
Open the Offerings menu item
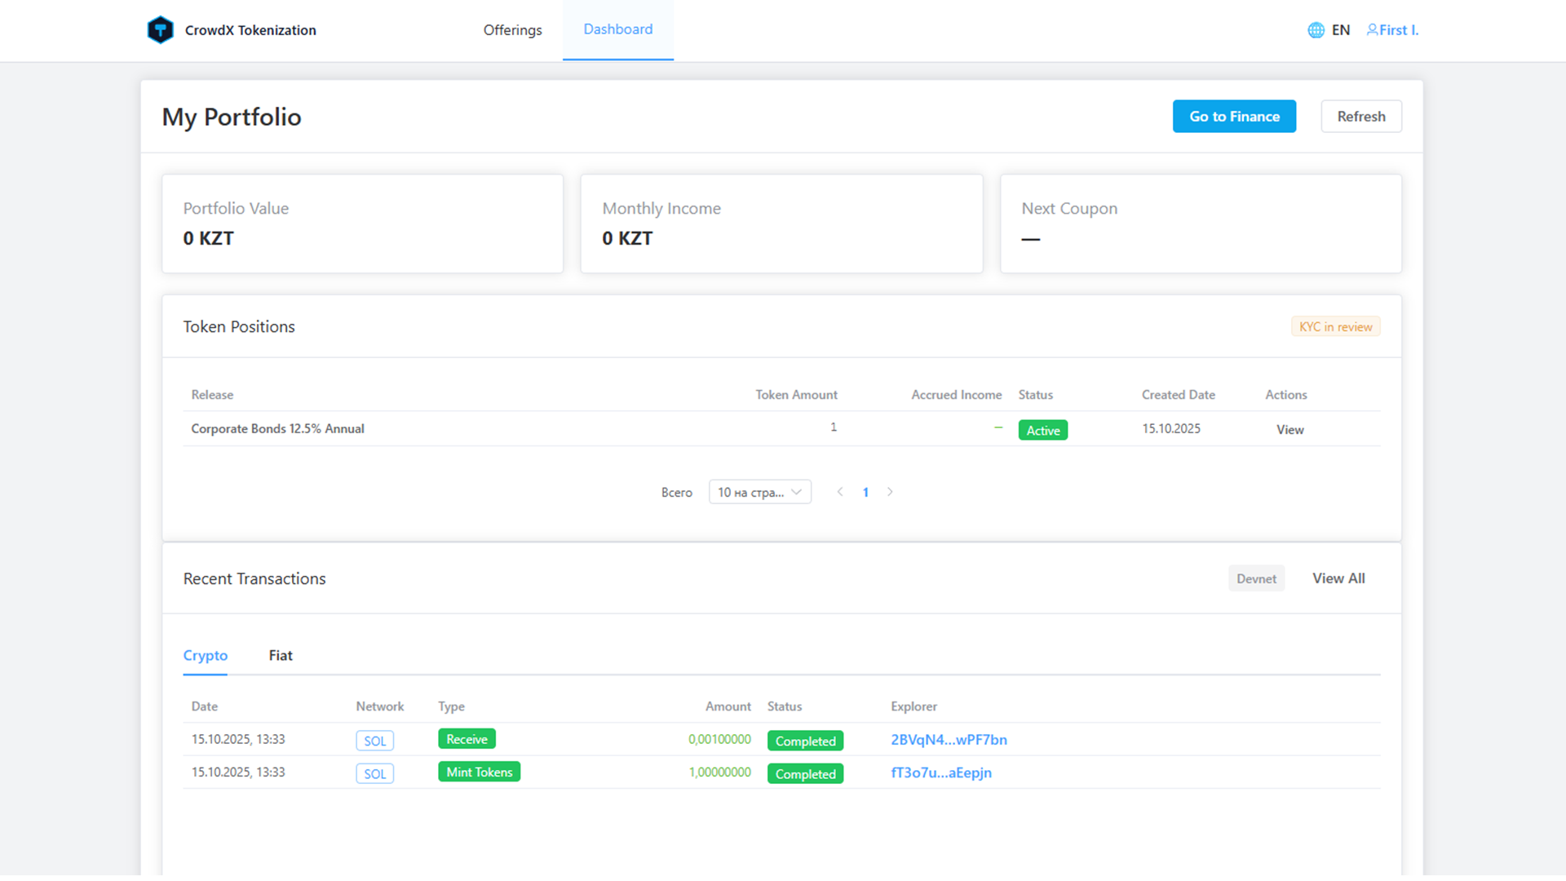tap(511, 29)
